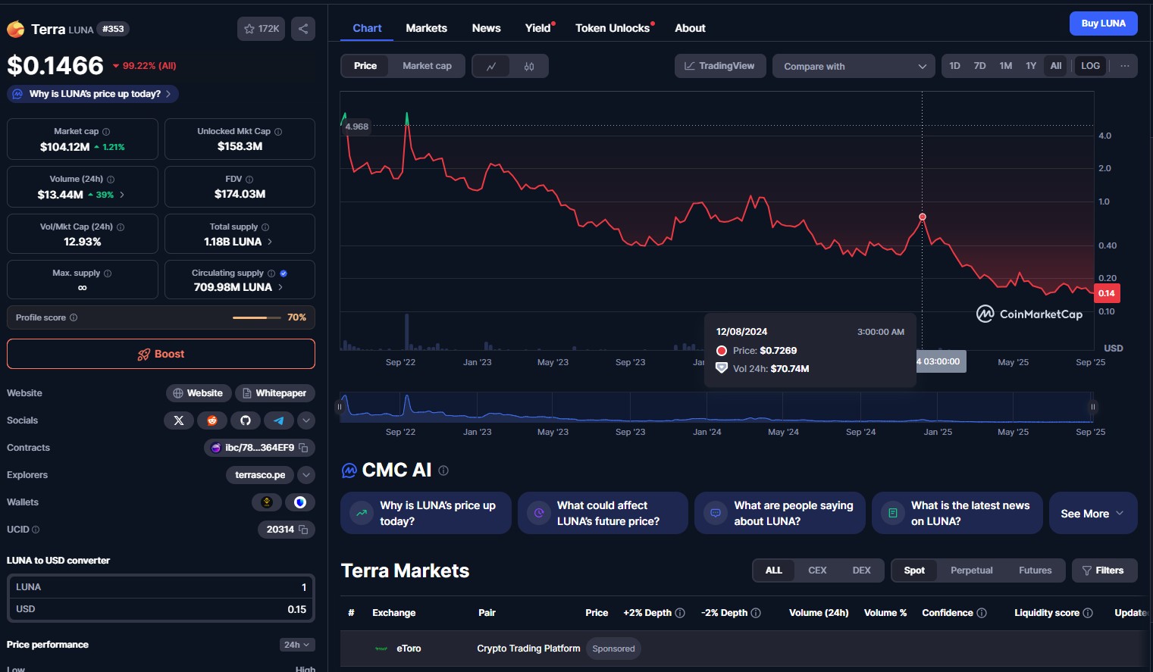Open the Whitepaper link
Image resolution: width=1153 pixels, height=672 pixels.
coord(274,393)
